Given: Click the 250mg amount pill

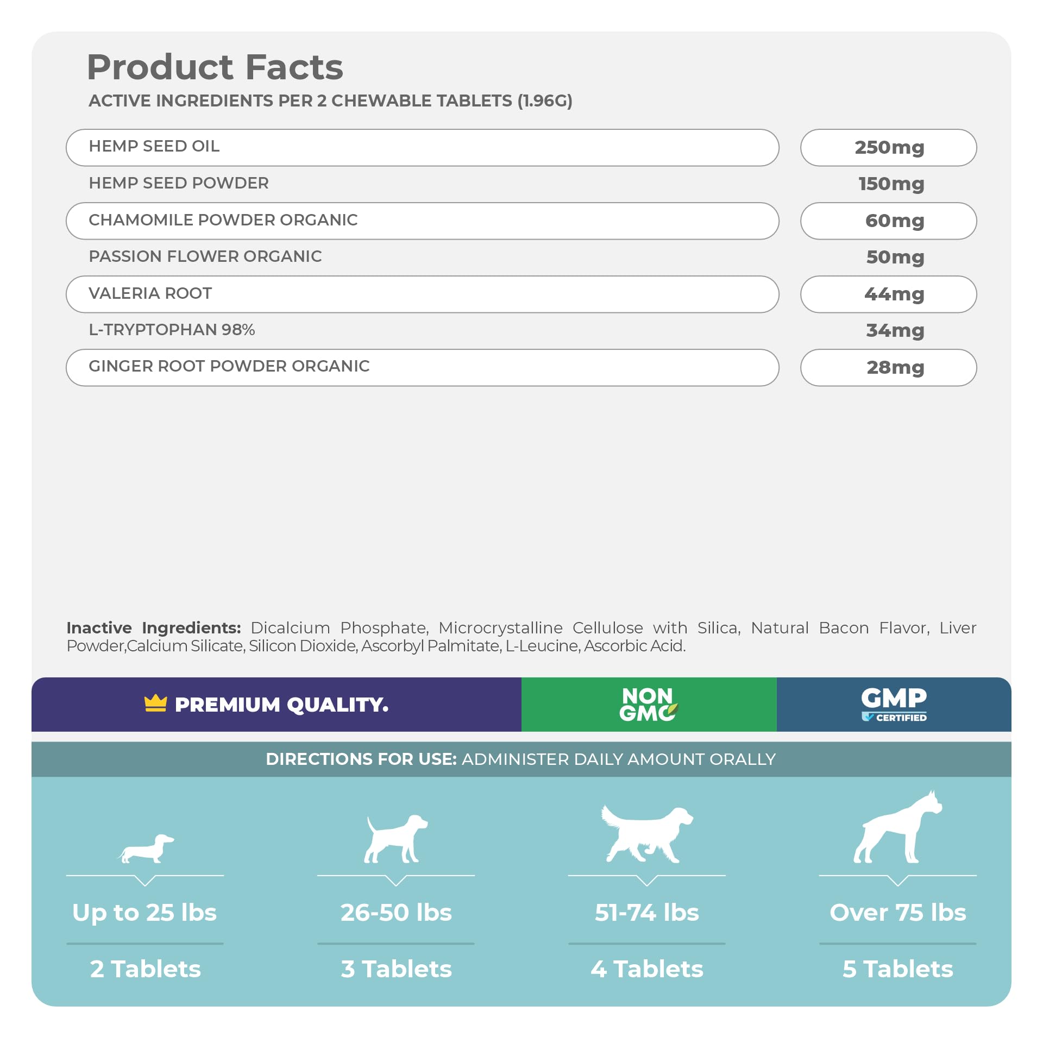Looking at the screenshot, I should (888, 147).
